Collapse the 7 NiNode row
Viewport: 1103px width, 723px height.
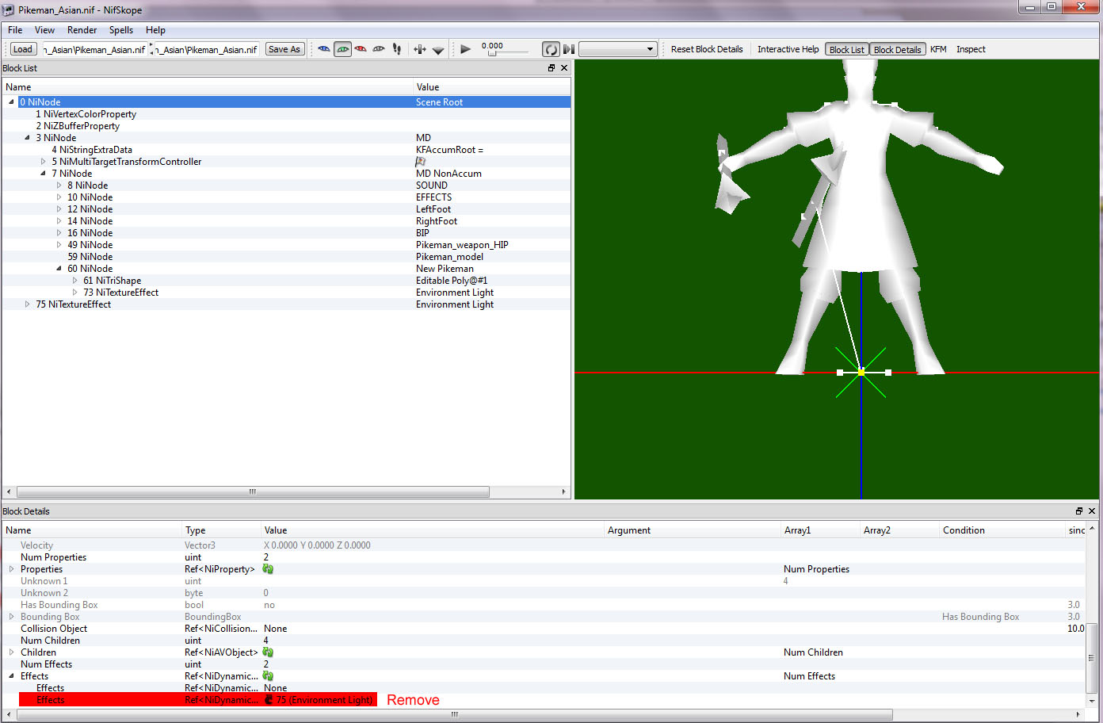tap(43, 174)
